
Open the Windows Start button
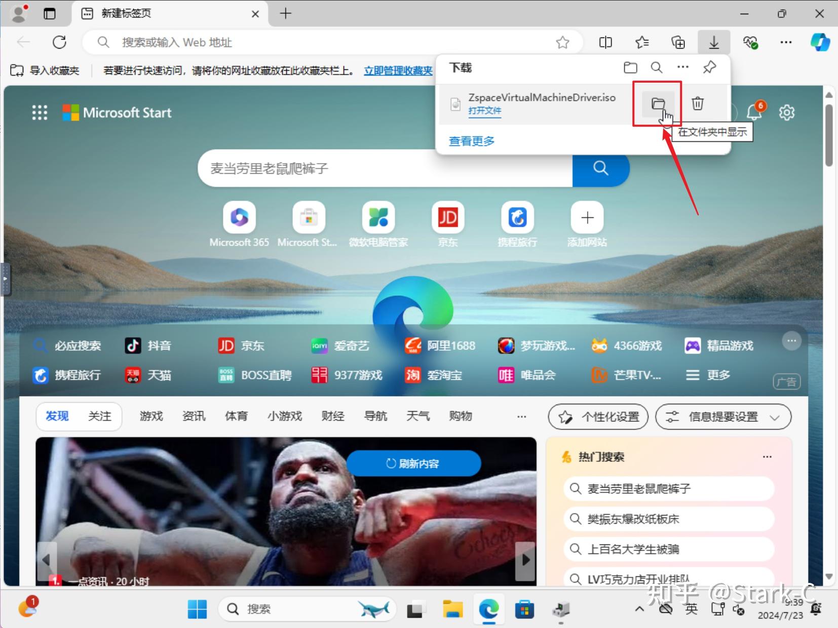pyautogui.click(x=197, y=609)
